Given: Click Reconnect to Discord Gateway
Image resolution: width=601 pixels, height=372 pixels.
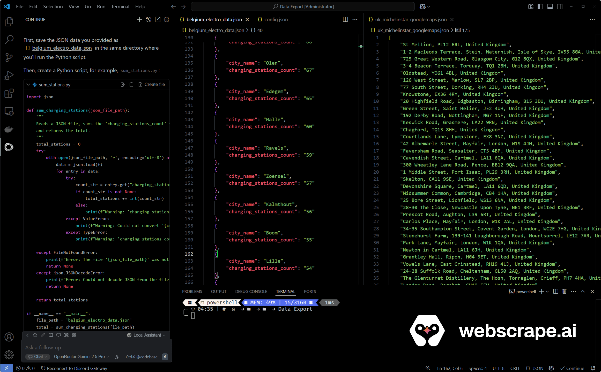Looking at the screenshot, I should pos(74,368).
